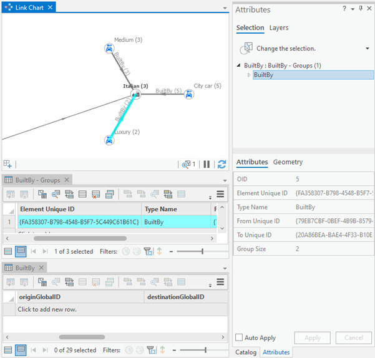This screenshot has height=358, width=375.
Task: Open help for the Attributes pane
Action: (x=344, y=9)
